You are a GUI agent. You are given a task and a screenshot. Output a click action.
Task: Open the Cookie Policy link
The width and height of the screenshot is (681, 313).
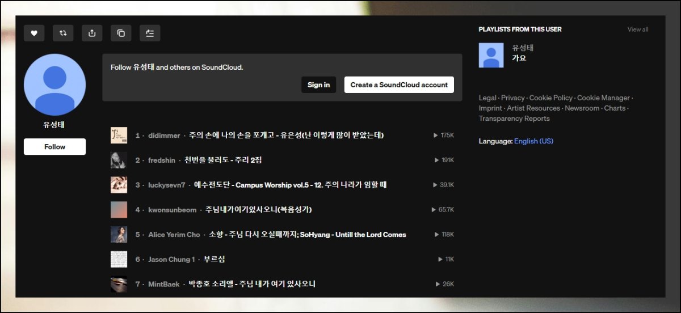[551, 98]
